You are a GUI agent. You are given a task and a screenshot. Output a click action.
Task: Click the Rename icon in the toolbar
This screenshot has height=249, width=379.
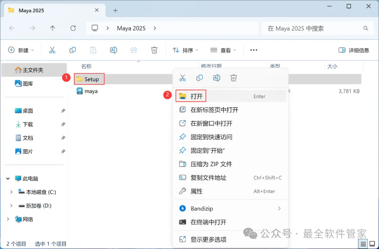point(113,50)
